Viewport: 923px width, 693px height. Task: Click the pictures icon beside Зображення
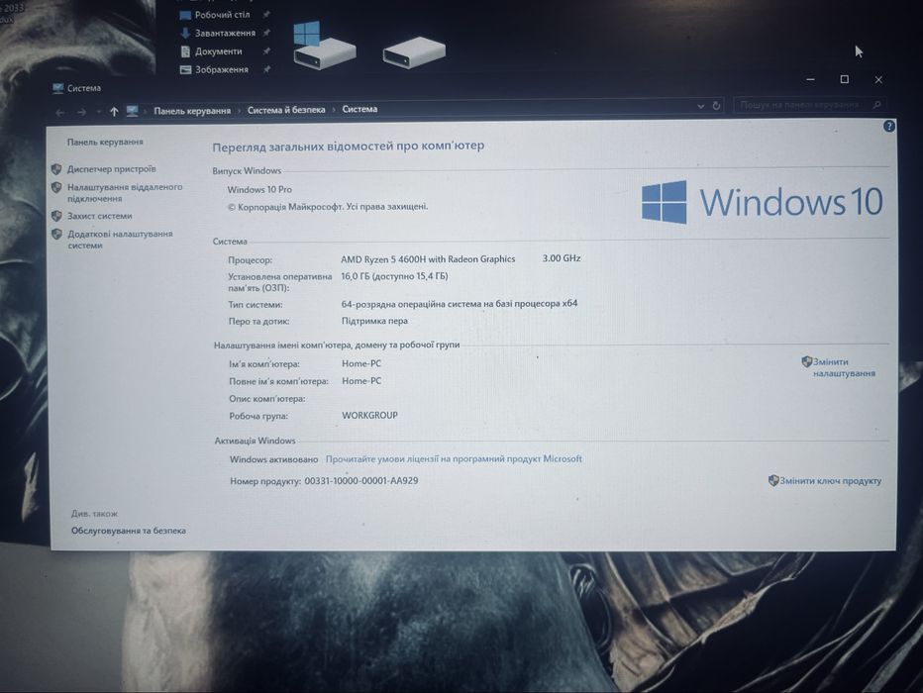[185, 70]
